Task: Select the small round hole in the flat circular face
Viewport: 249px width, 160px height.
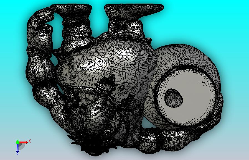Action: click(173, 98)
